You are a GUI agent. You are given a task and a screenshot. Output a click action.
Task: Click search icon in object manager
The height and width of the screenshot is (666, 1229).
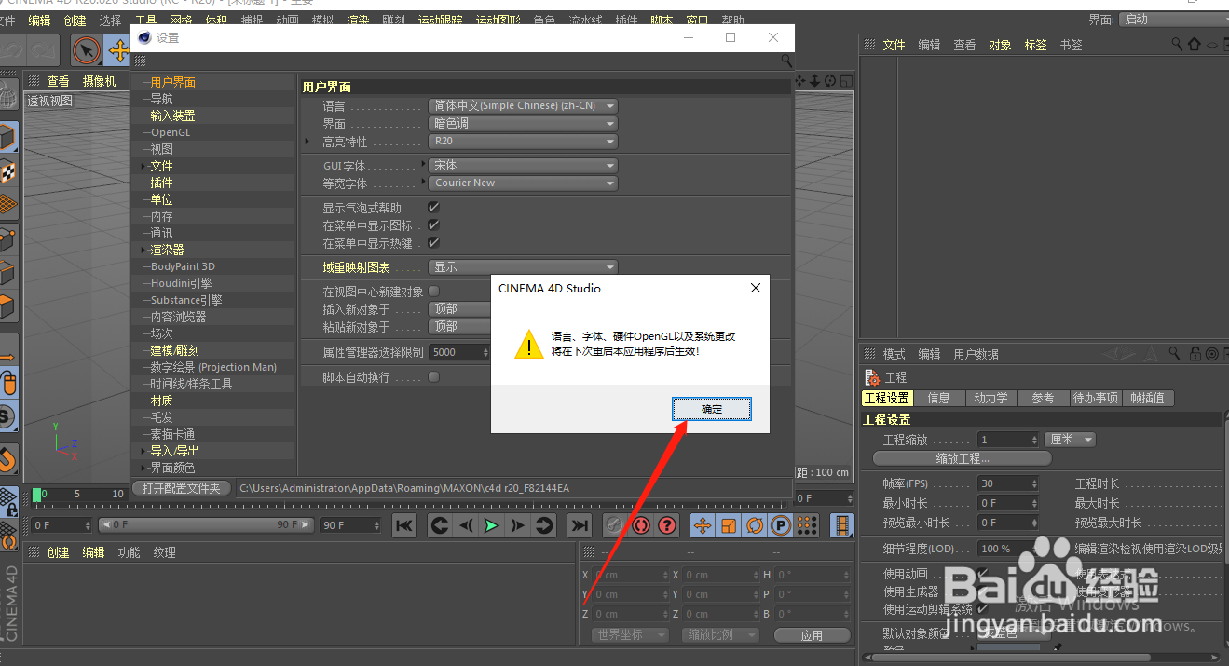tap(1178, 44)
